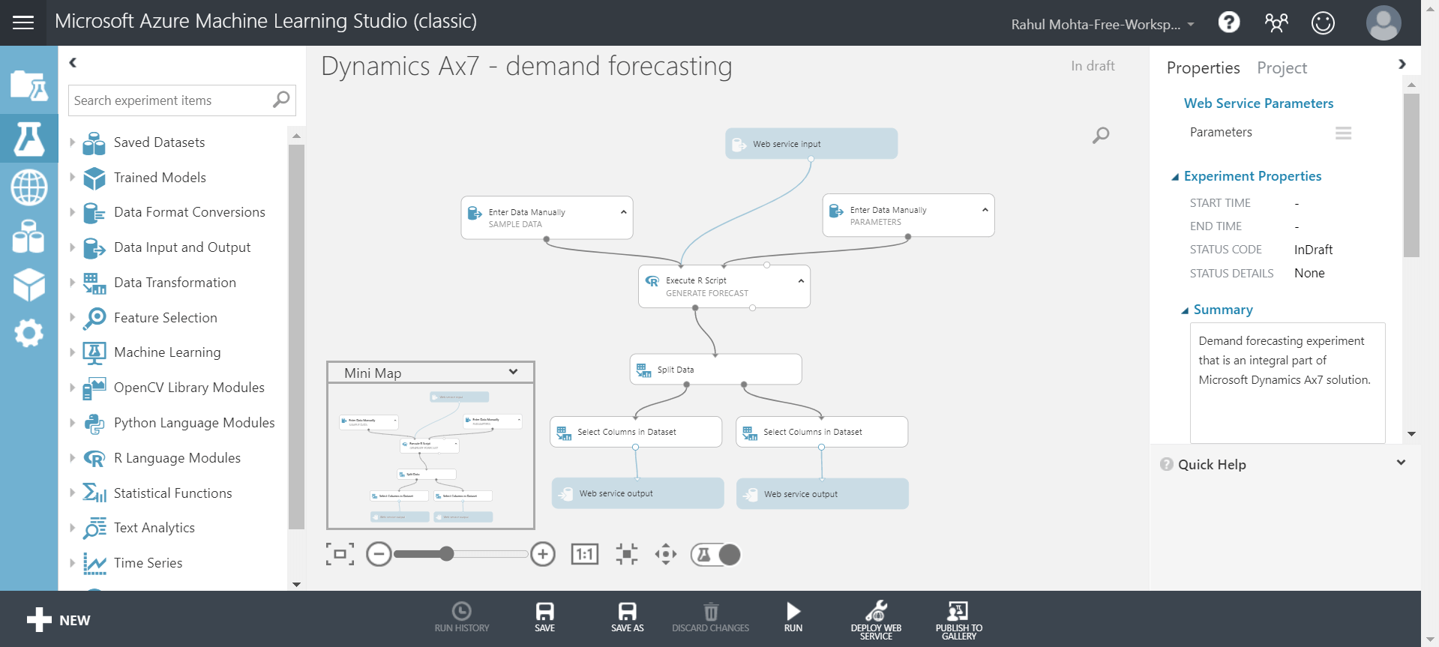The height and width of the screenshot is (647, 1439).
Task: Collapse the PARAMETERS module comment
Action: pos(985,210)
